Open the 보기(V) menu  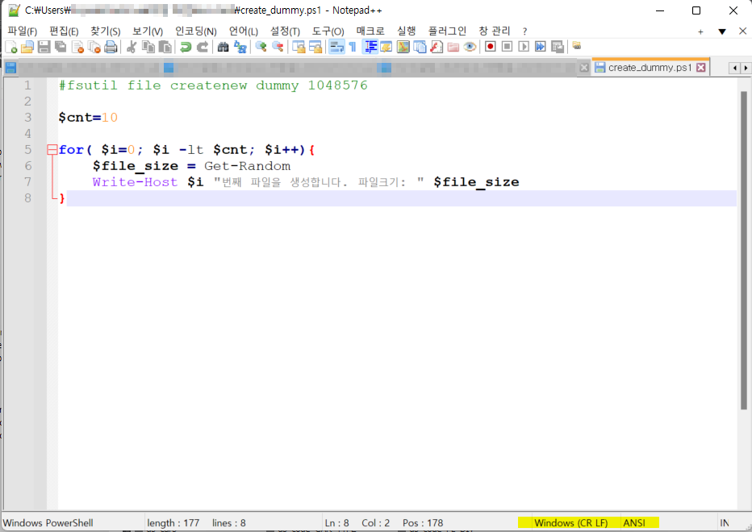(148, 31)
